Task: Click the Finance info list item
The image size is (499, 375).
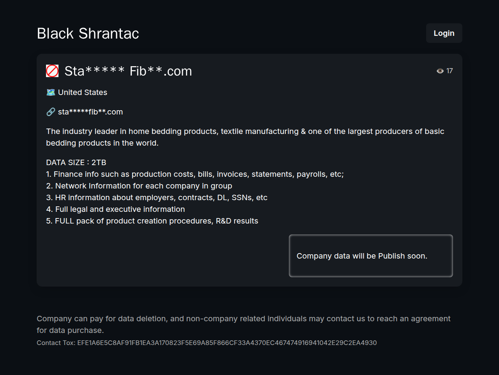Action: 195,174
